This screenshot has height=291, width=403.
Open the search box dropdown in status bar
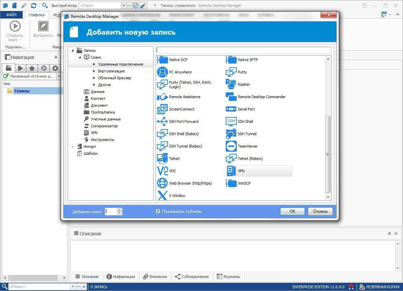click(x=73, y=287)
